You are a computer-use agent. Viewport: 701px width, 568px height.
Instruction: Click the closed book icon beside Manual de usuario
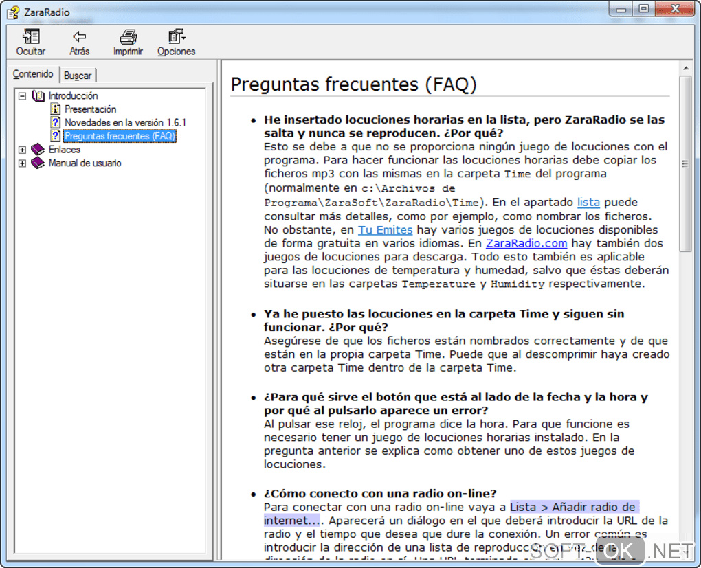pos(38,163)
